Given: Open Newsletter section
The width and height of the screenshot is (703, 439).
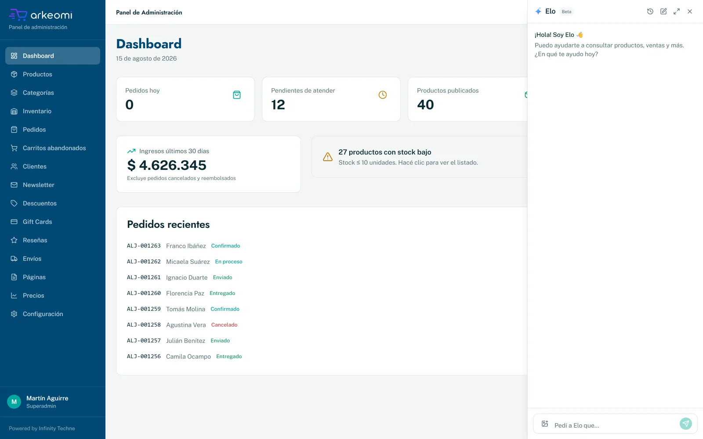Looking at the screenshot, I should [53, 185].
